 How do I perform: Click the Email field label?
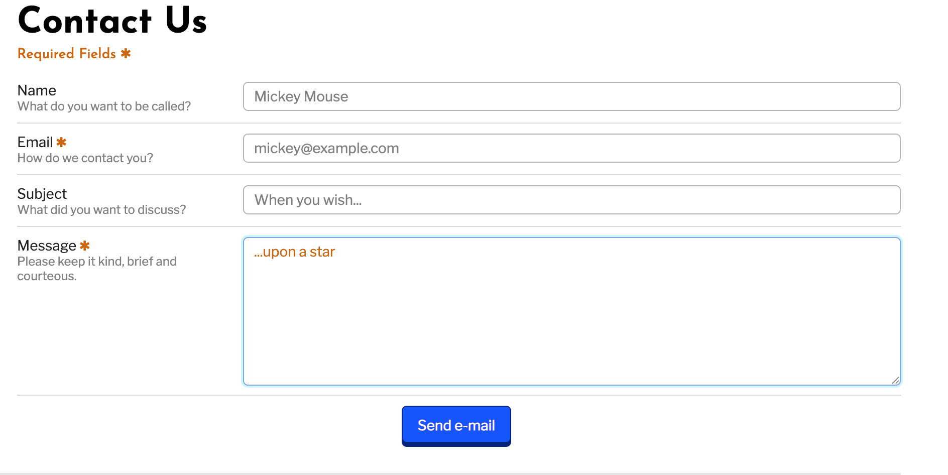click(35, 142)
